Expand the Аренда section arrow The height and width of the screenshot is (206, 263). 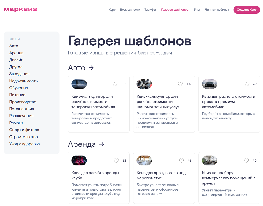click(x=102, y=144)
